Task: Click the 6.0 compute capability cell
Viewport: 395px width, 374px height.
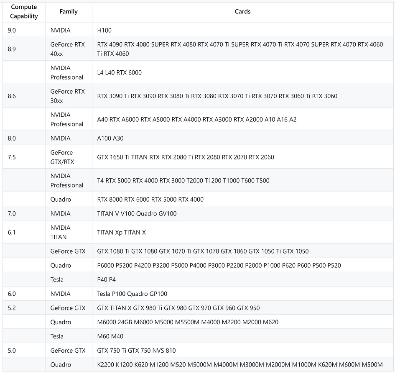Action: click(x=24, y=294)
